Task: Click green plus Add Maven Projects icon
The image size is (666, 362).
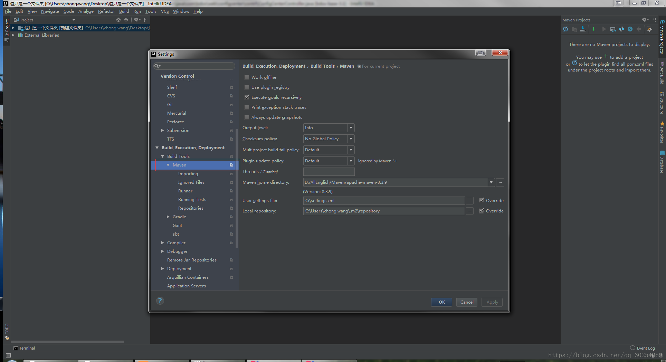Action: [x=593, y=29]
